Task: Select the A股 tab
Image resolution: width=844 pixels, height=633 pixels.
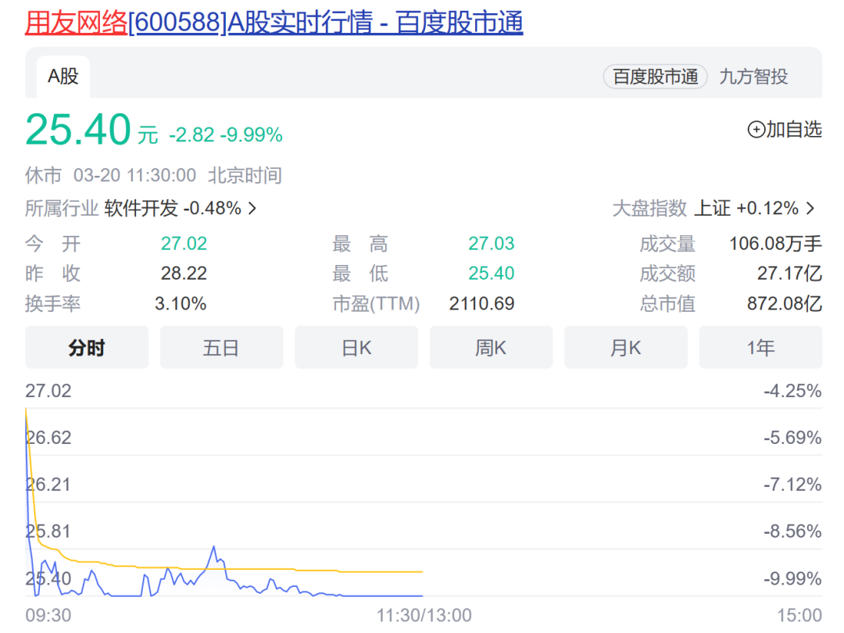Action: click(63, 77)
